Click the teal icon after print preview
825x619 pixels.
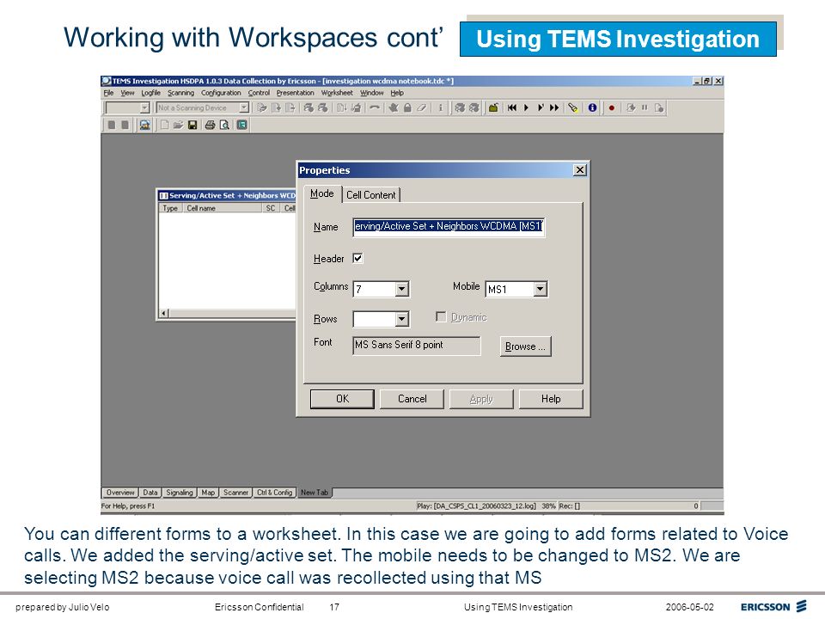(241, 125)
